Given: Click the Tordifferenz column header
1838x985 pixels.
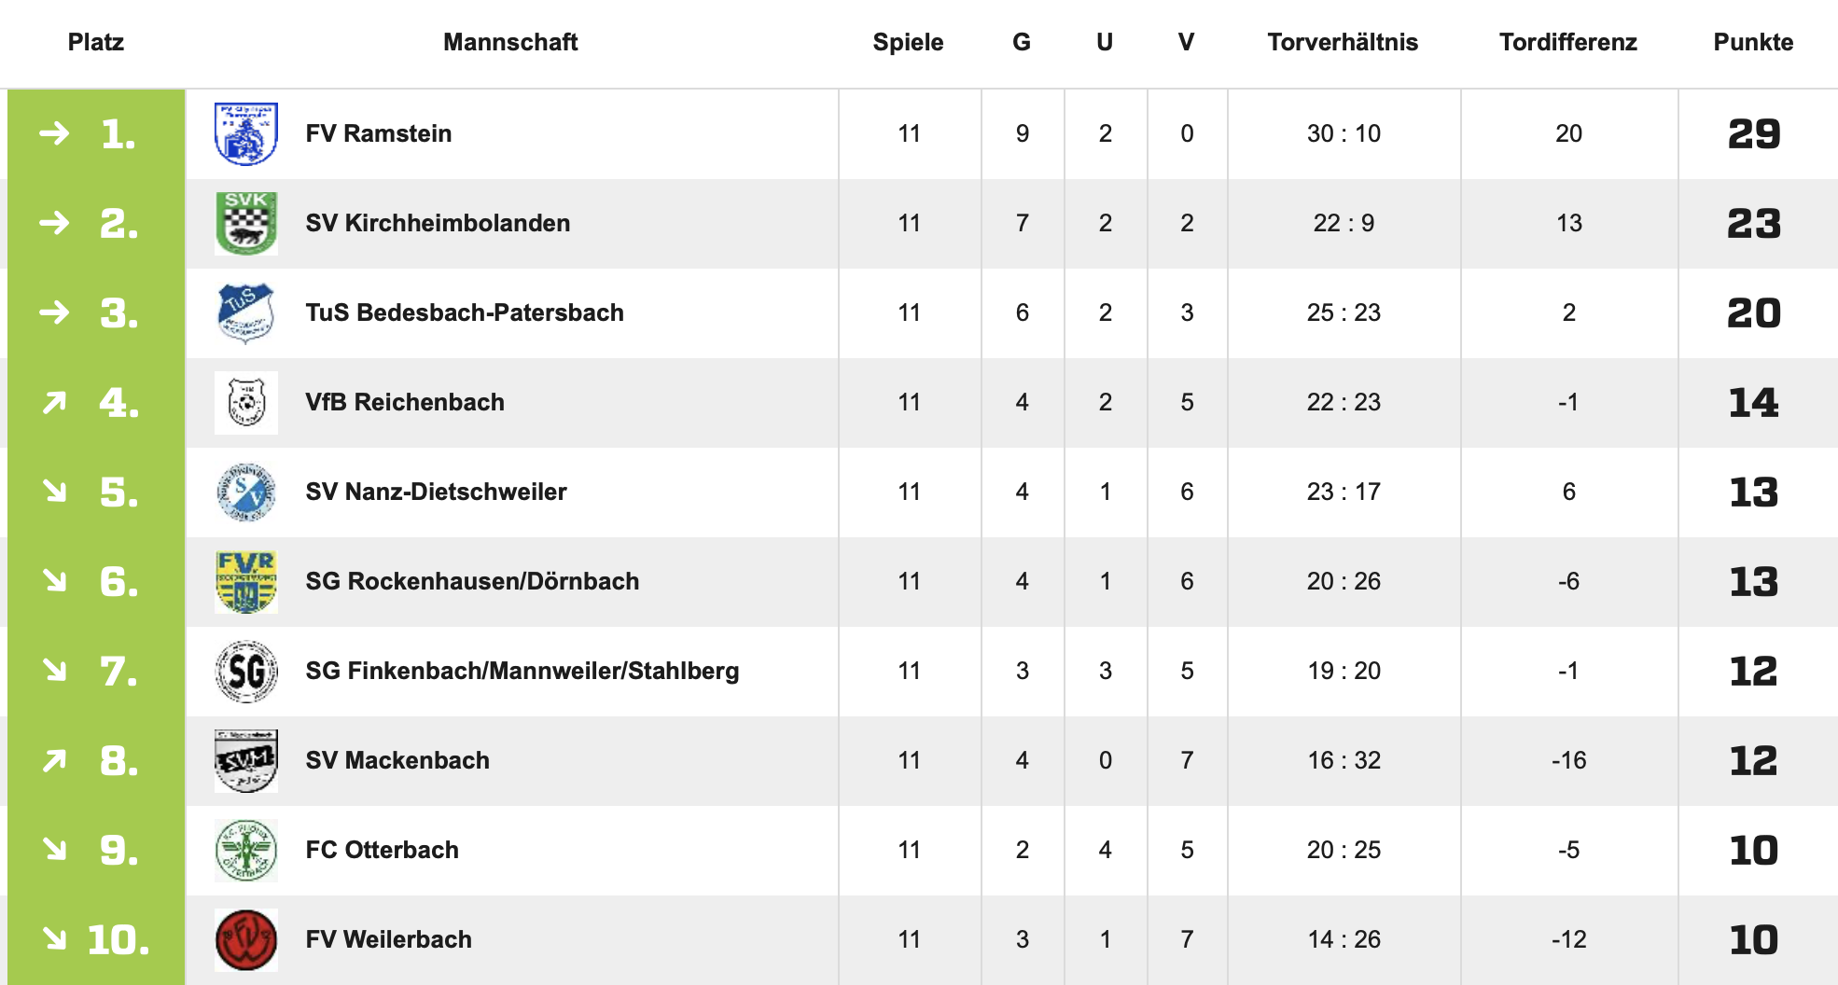Looking at the screenshot, I should click(x=1567, y=42).
